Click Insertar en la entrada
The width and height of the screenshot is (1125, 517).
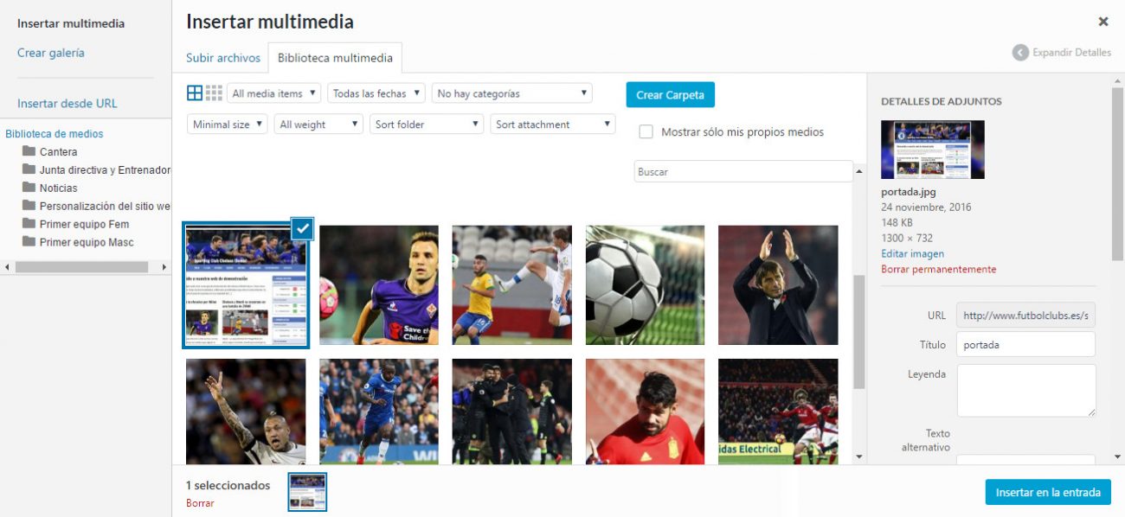1048,492
